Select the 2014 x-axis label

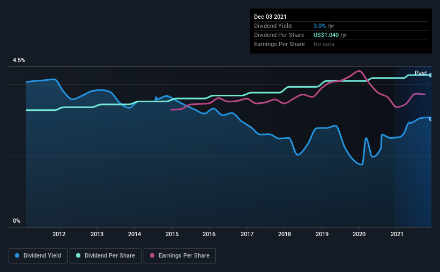(x=135, y=234)
